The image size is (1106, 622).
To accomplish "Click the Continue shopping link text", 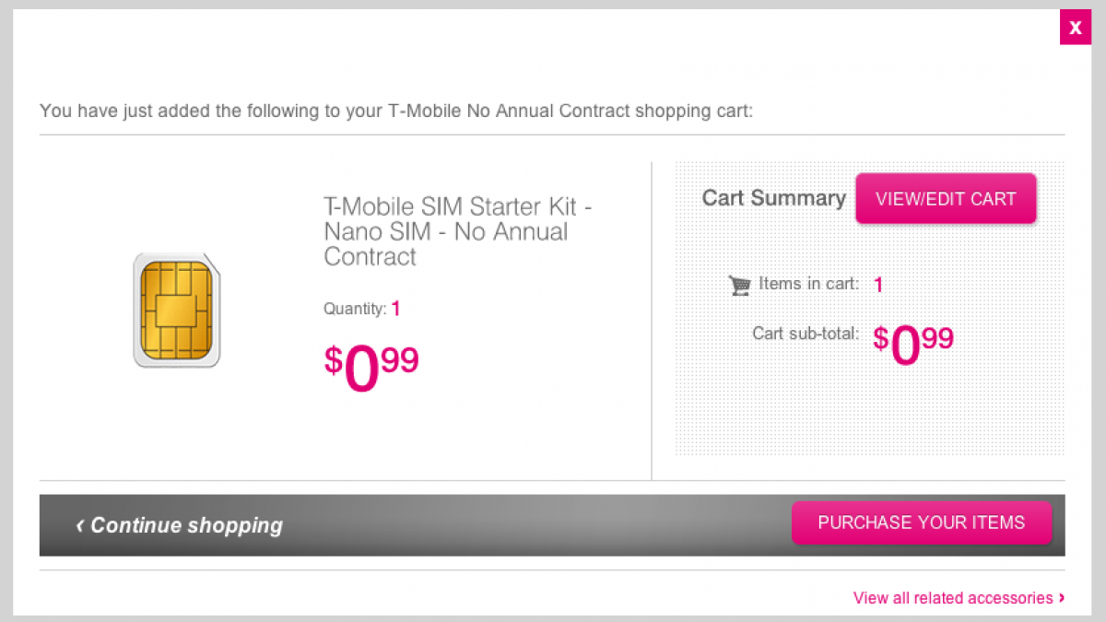I will point(186,525).
